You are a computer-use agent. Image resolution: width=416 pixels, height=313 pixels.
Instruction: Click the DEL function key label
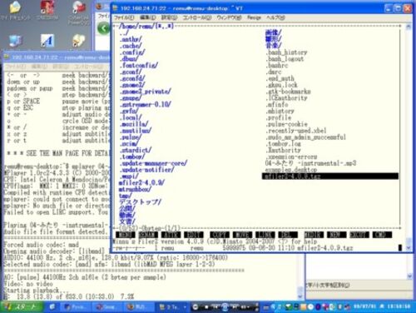tap(288, 235)
